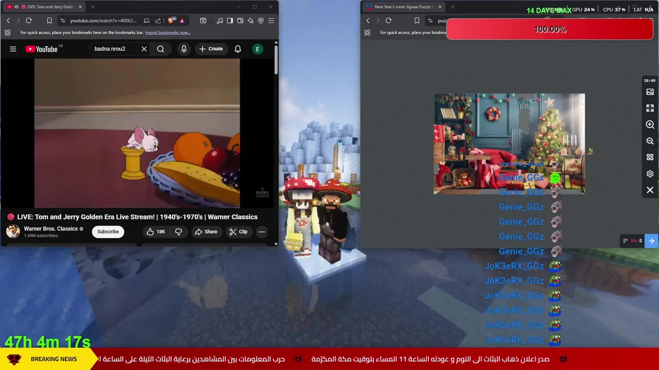The image size is (659, 370).
Task: Zoom out on the puzzle
Action: click(650, 141)
